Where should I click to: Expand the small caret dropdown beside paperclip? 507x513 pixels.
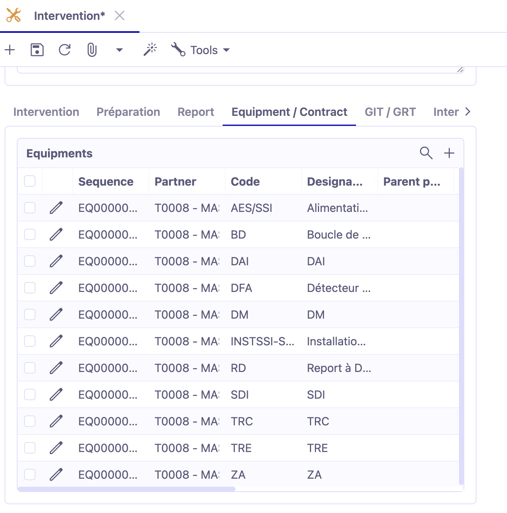pos(119,50)
